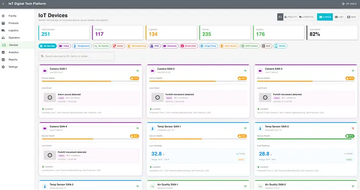This screenshot has height=190, width=360.
Task: Filter by Air Quality devices
Action: click(x=101, y=46)
